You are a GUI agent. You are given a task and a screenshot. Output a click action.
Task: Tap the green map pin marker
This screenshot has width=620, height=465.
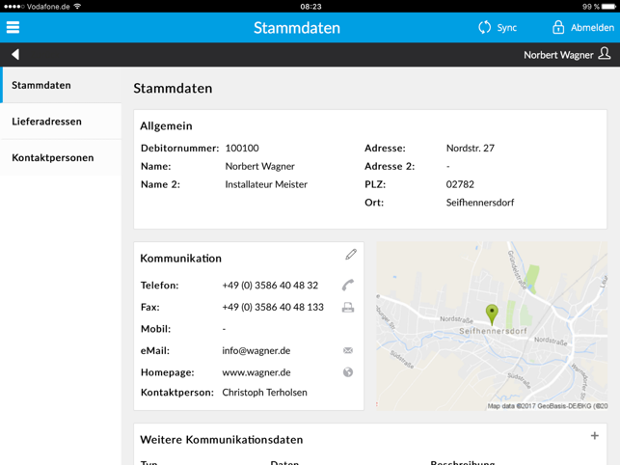[x=492, y=315]
